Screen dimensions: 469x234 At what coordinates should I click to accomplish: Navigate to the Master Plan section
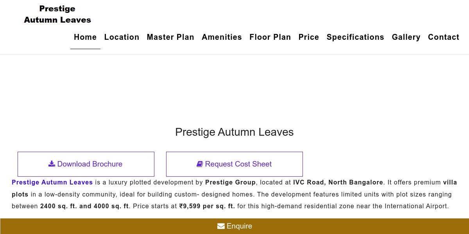(170, 37)
